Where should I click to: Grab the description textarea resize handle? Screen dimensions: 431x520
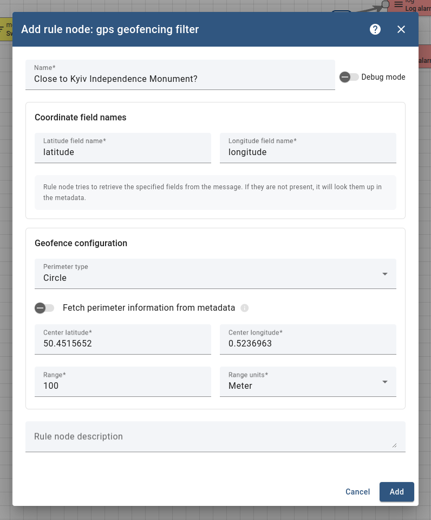pos(394,446)
